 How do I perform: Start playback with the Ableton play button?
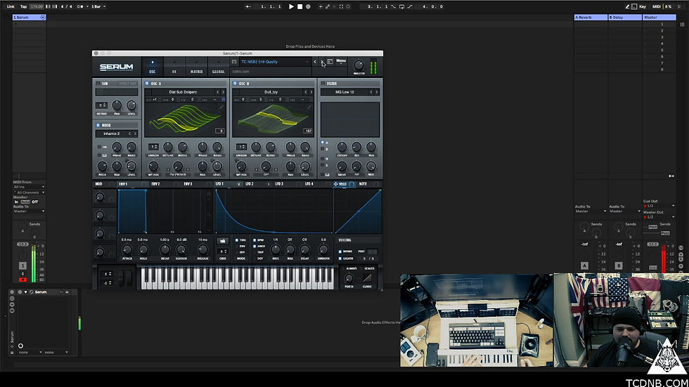(x=291, y=6)
